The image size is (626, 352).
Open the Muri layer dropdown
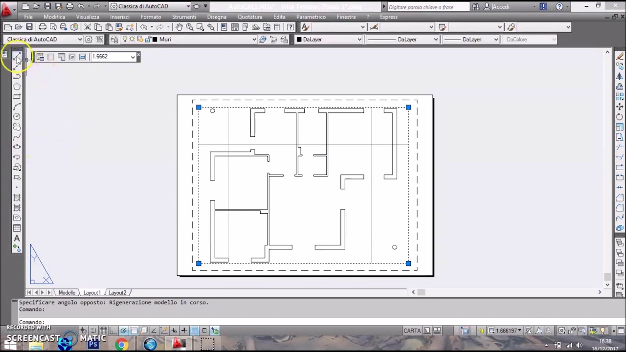[253, 39]
